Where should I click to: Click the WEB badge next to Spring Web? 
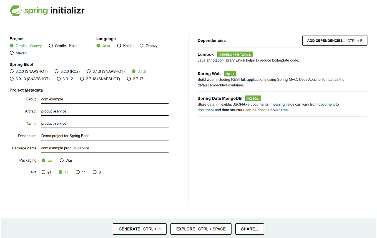(x=230, y=74)
